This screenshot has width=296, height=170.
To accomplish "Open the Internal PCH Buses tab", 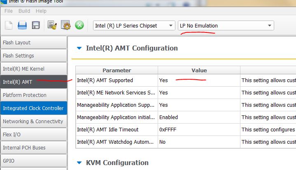I will 34,147.
